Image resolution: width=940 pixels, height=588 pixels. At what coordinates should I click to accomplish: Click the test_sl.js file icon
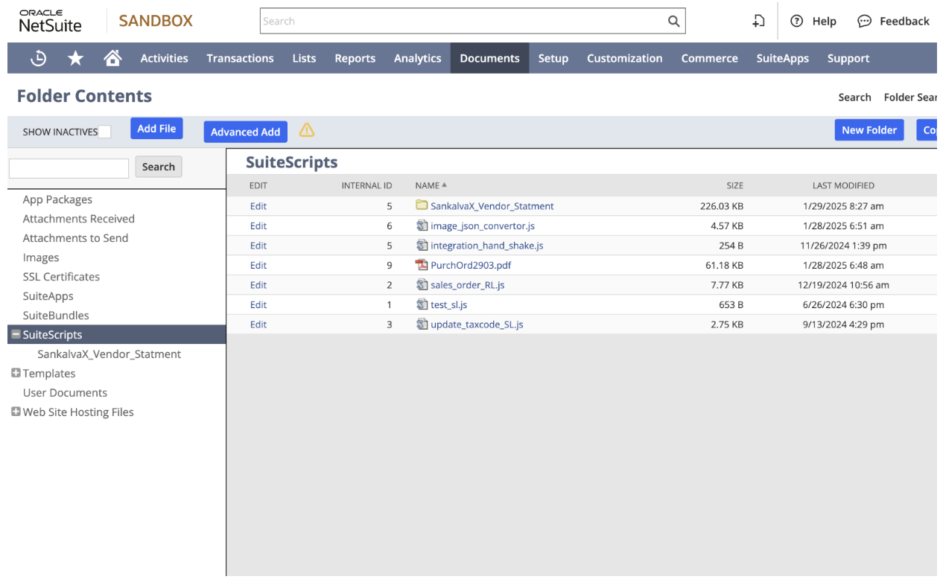(422, 304)
